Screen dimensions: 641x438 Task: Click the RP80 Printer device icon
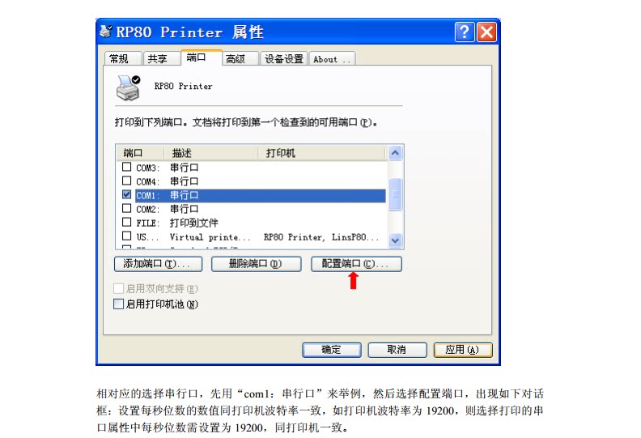click(129, 88)
